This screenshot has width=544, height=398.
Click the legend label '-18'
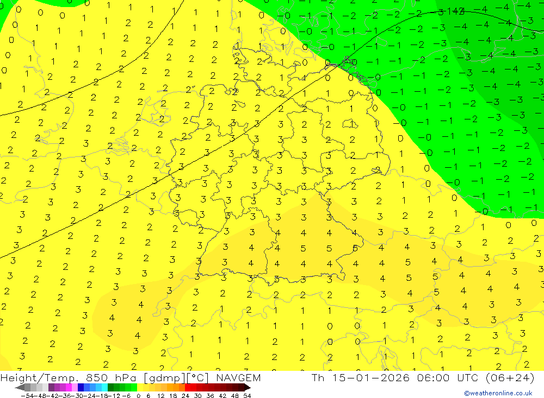[101, 396]
